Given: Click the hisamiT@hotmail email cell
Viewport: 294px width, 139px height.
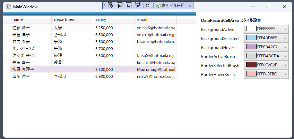Looking at the screenshot, I should point(156,42).
